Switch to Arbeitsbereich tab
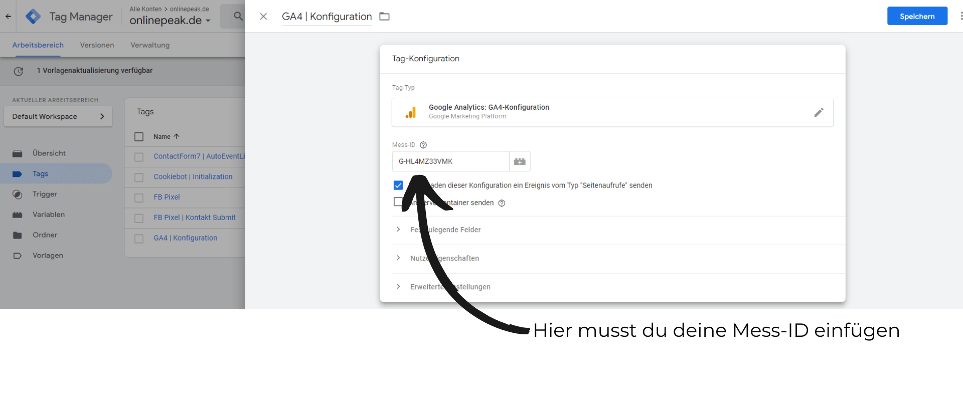963x401 pixels. point(38,45)
